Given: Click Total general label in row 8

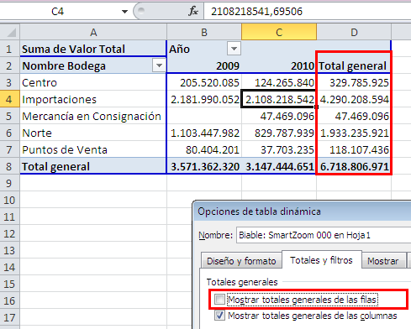Looking at the screenshot, I should [x=93, y=166].
